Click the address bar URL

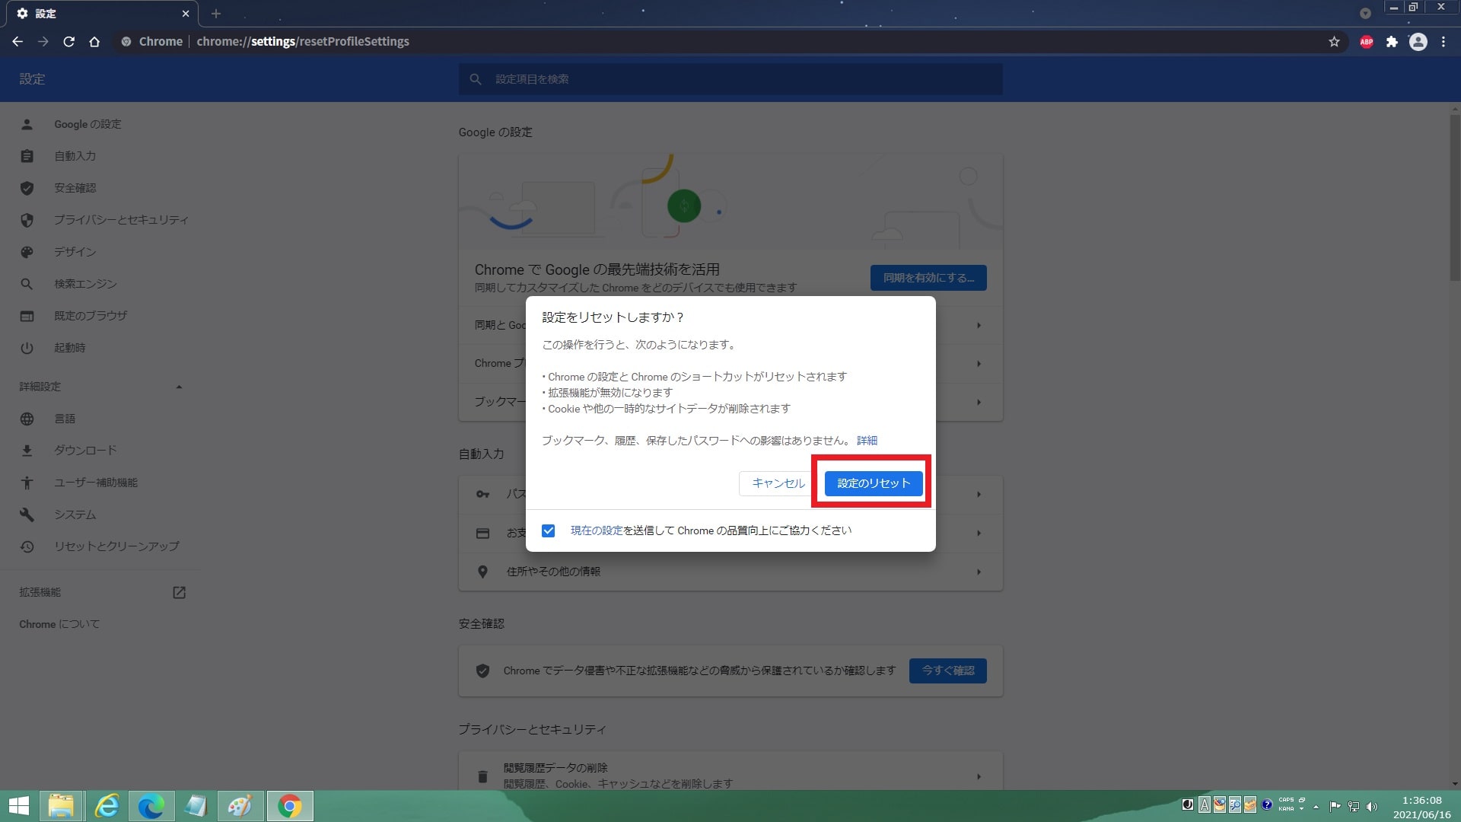[303, 42]
